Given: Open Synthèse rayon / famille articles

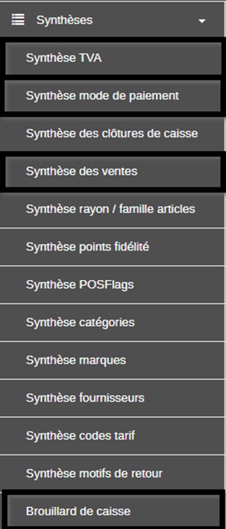Looking at the screenshot, I should [x=112, y=209].
